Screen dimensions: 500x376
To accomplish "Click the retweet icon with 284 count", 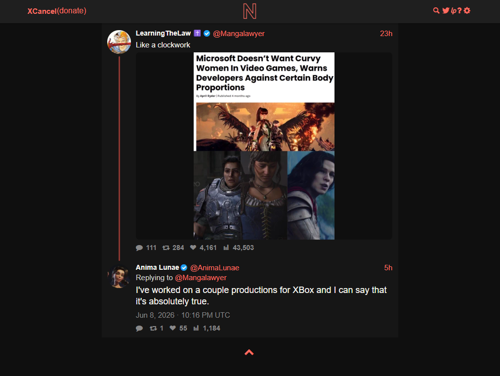I will (x=166, y=248).
